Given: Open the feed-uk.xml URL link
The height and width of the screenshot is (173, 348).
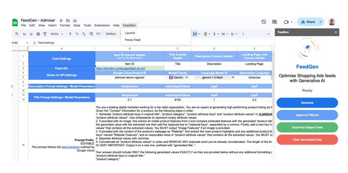Looking at the screenshot, I should [x=120, y=68].
